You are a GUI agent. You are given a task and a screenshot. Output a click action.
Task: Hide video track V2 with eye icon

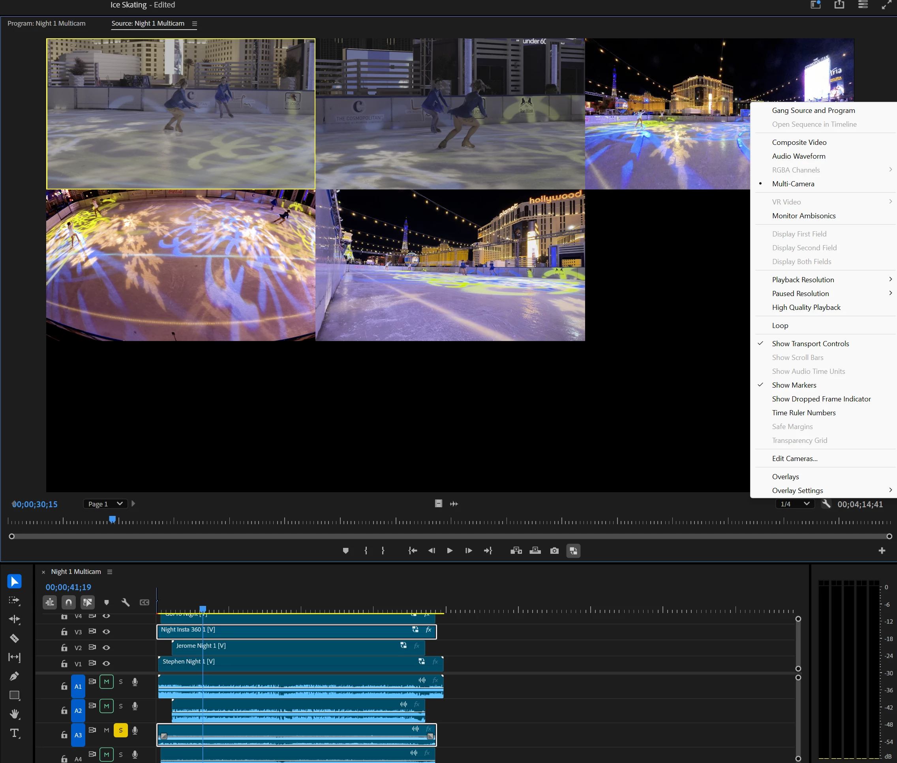[106, 647]
